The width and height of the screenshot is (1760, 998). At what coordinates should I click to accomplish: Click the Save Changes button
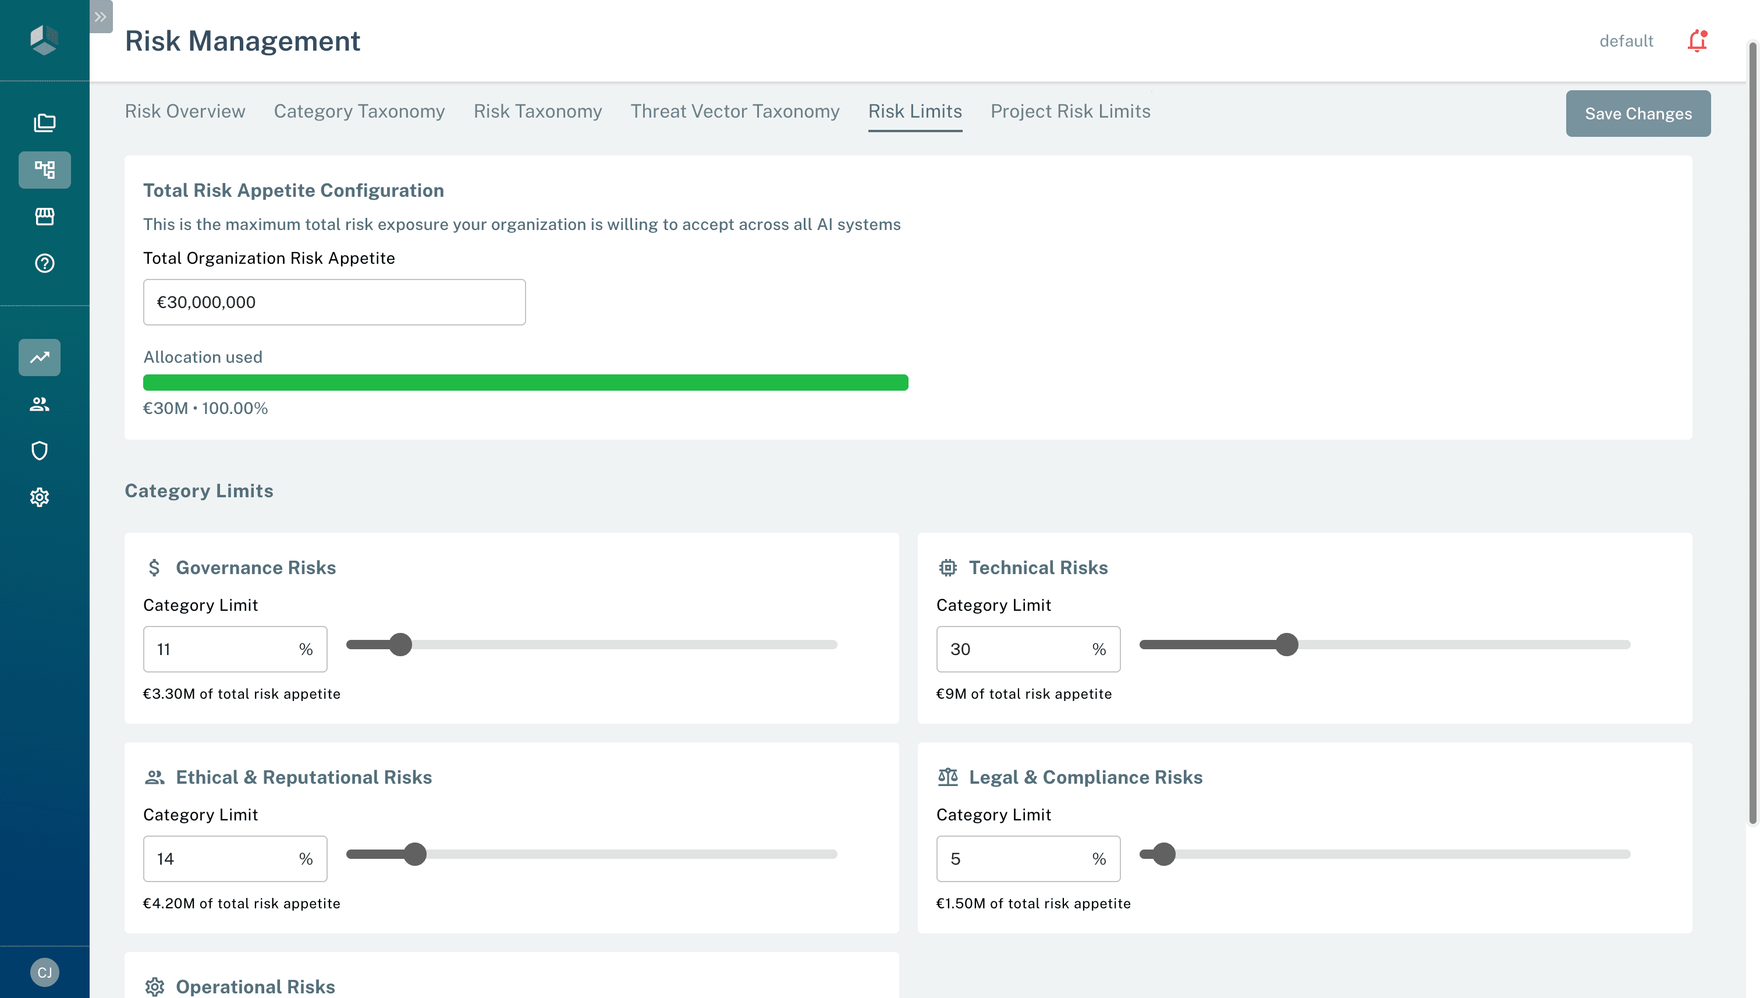tap(1637, 114)
